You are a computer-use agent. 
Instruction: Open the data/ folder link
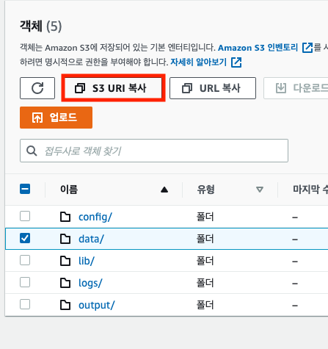coord(91,239)
